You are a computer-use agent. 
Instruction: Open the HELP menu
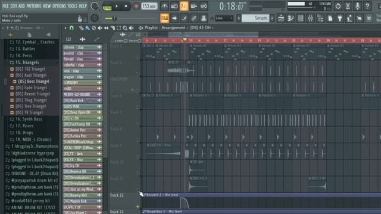click(83, 6)
